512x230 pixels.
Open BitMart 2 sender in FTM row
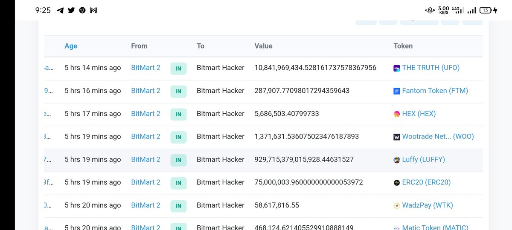coord(146,91)
